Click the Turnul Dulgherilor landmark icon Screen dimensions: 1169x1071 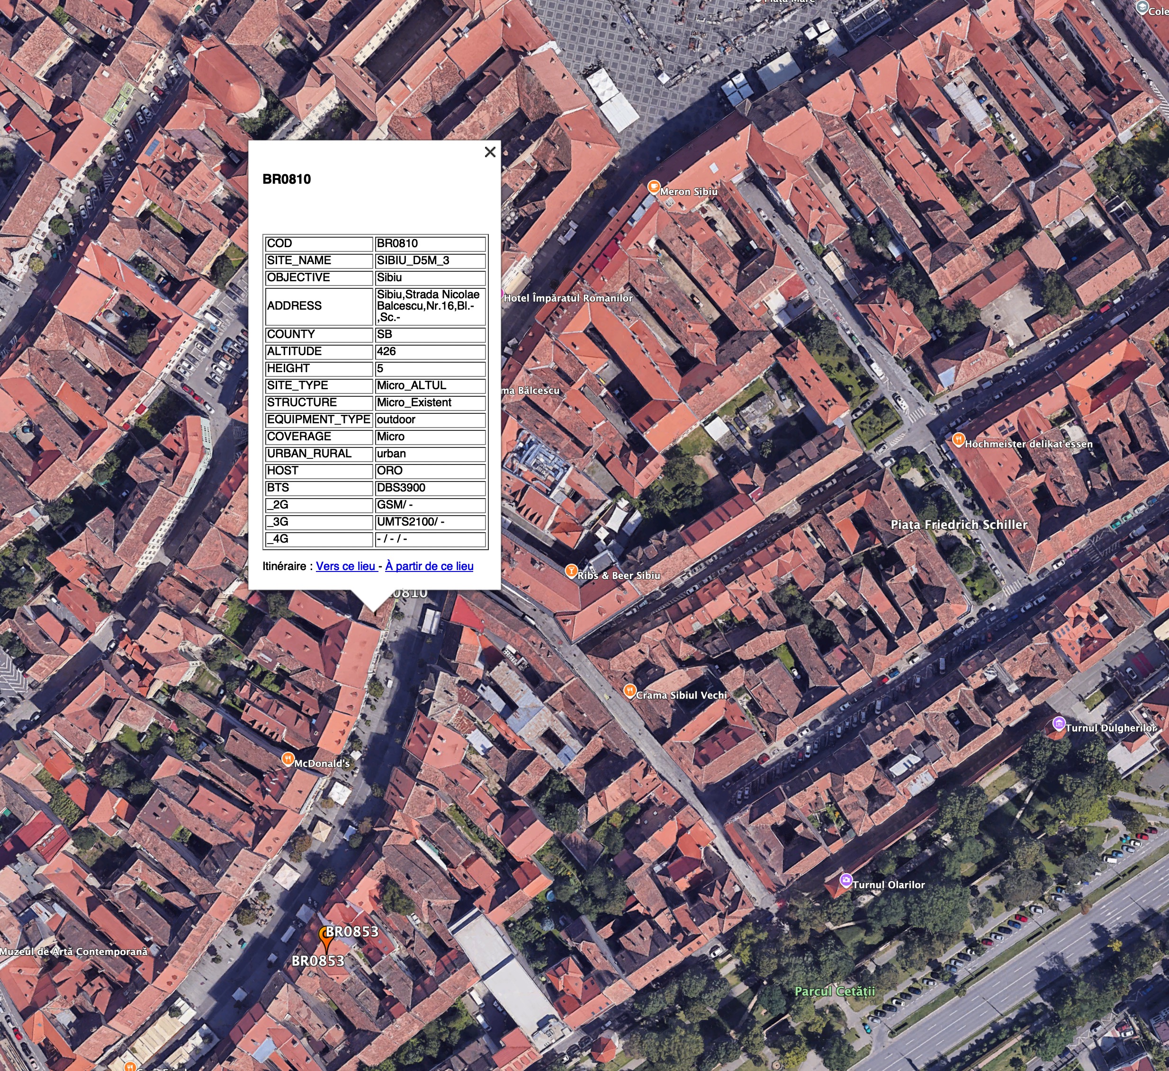pyautogui.click(x=1059, y=723)
